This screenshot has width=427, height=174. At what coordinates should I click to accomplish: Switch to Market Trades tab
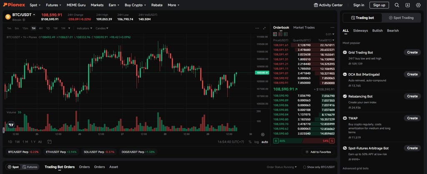point(304,27)
